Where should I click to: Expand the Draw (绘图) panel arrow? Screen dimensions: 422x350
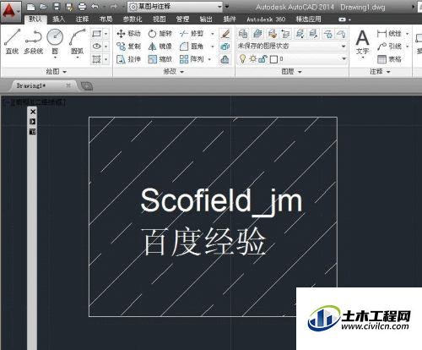click(65, 72)
